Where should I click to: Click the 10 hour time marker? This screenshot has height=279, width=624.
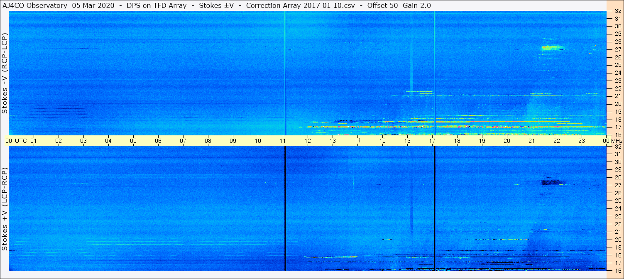258,141
